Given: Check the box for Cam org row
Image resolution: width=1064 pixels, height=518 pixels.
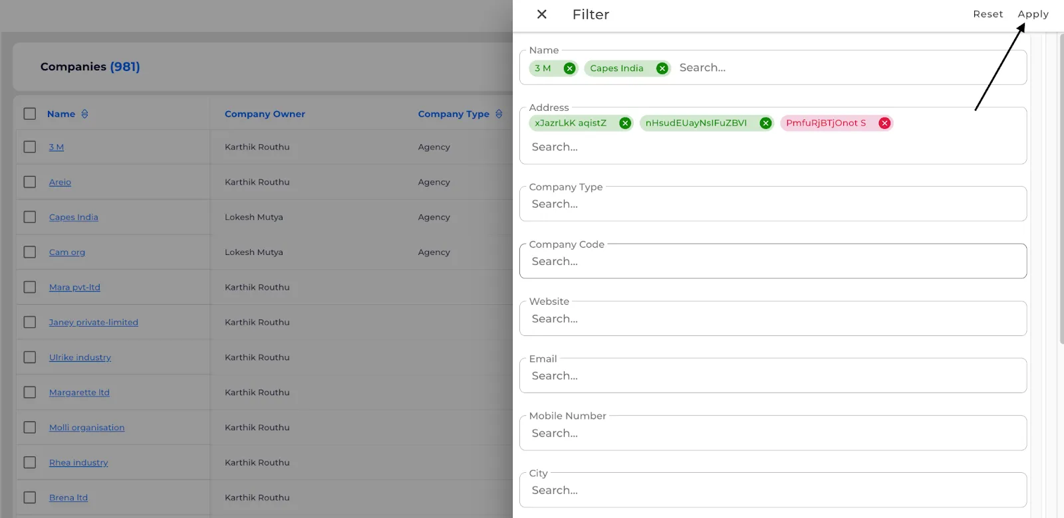Looking at the screenshot, I should coord(30,252).
